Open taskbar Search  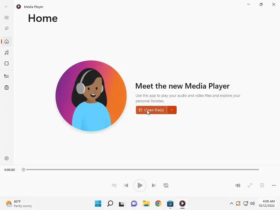point(110,203)
